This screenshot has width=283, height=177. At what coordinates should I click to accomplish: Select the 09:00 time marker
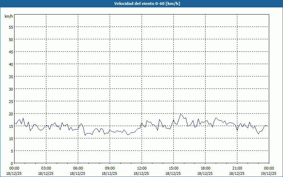tap(110, 168)
